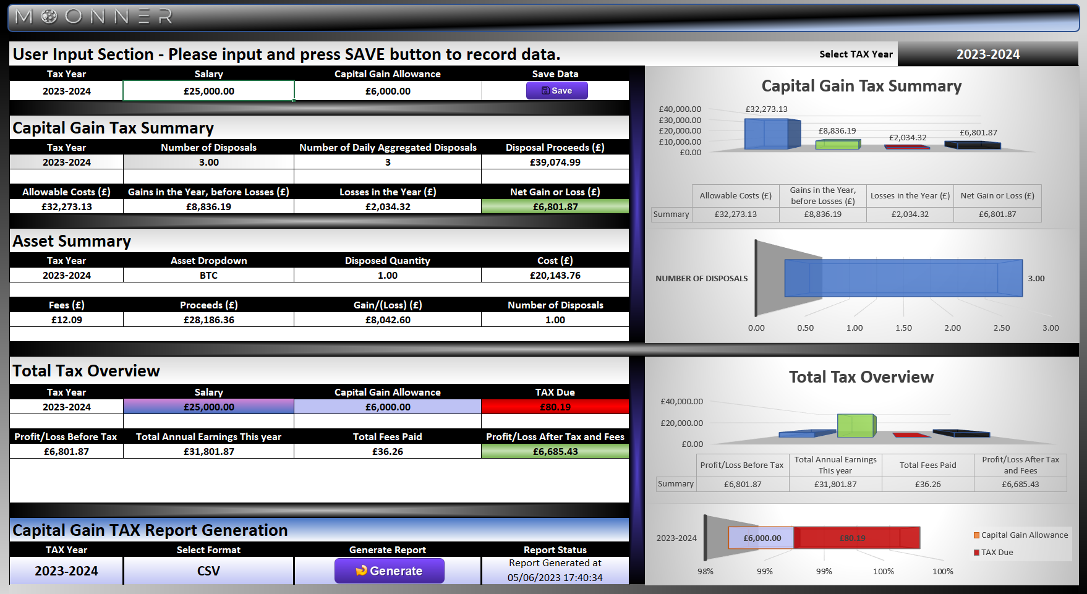Click the blue Number of Disposals bar
This screenshot has height=594, width=1087.
tap(903, 278)
